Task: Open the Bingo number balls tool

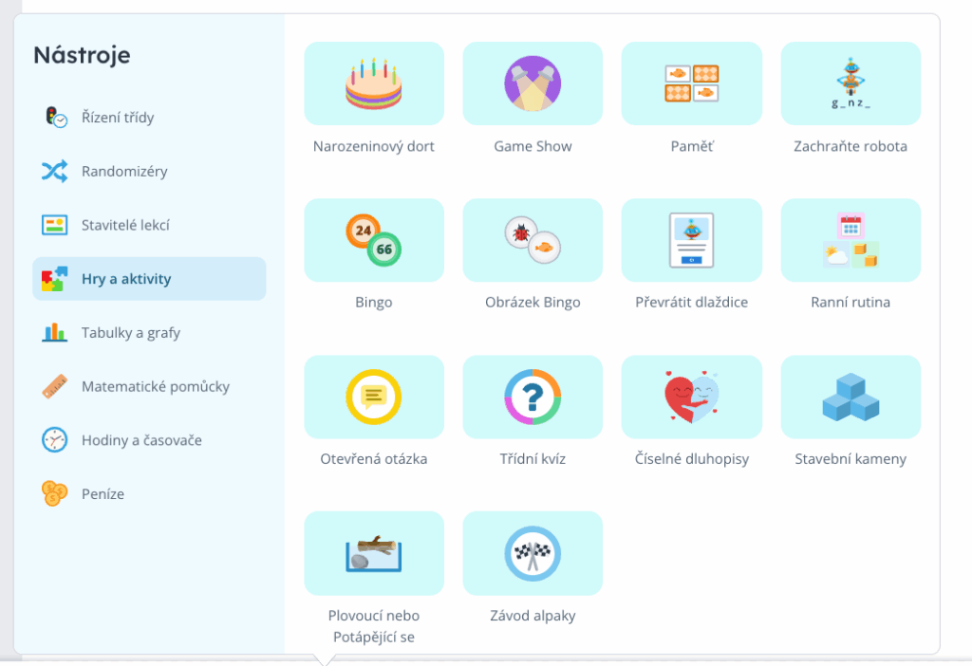Action: click(x=373, y=240)
